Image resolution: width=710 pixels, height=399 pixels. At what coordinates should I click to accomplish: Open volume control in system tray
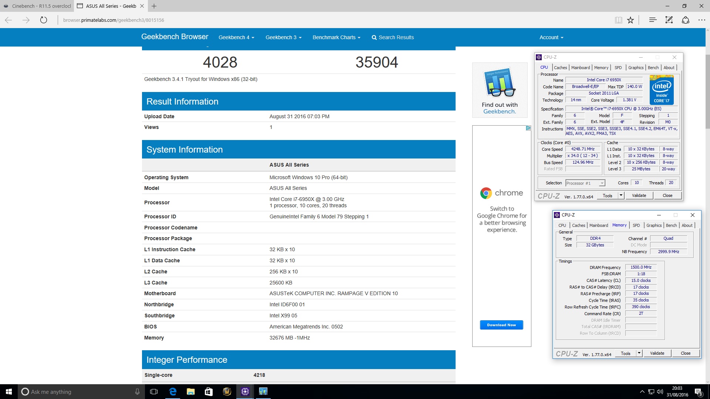pyautogui.click(x=660, y=392)
